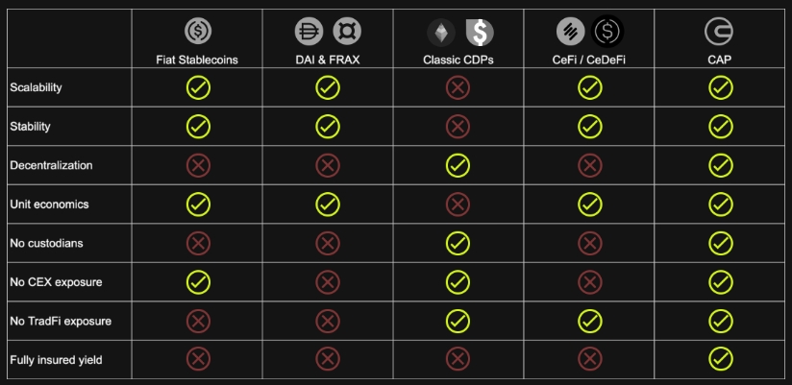Click the striped circle icon above CeFi / CeDeFi
This screenshot has height=385, width=792.
[571, 31]
